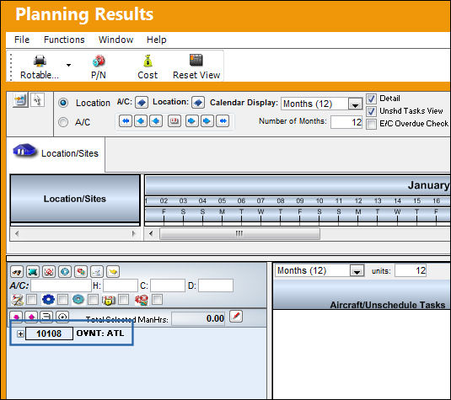Click the Location selector blue diamond button

(198, 103)
